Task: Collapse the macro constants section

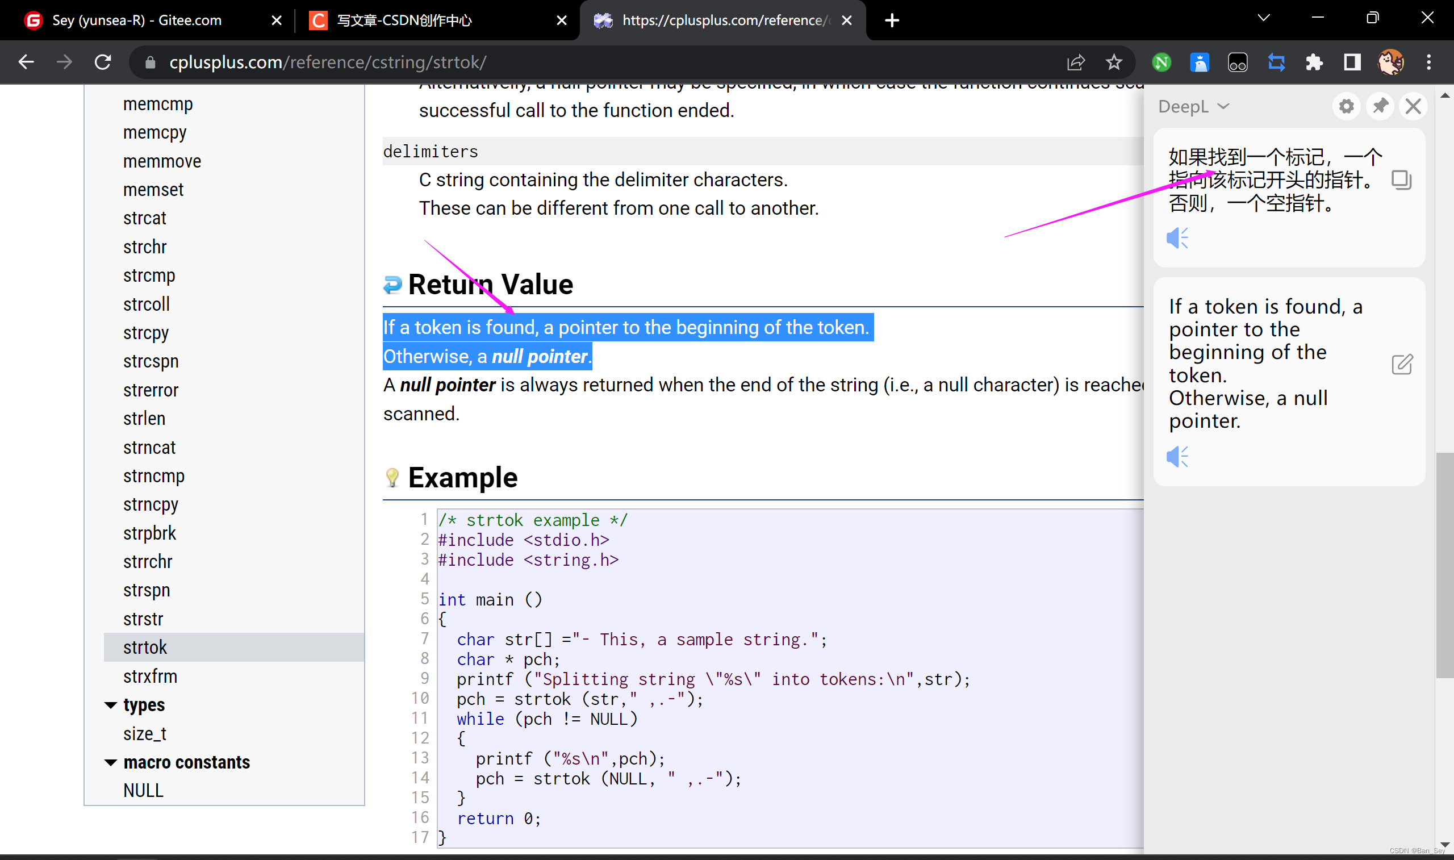Action: pyautogui.click(x=111, y=763)
